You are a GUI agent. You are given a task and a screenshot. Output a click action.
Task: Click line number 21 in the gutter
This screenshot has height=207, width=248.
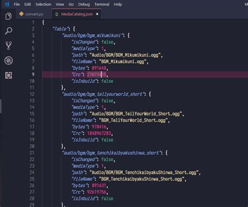[32, 153]
